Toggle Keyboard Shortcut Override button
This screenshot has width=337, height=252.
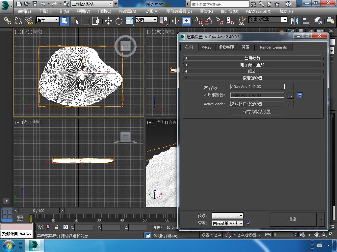click(186, 21)
